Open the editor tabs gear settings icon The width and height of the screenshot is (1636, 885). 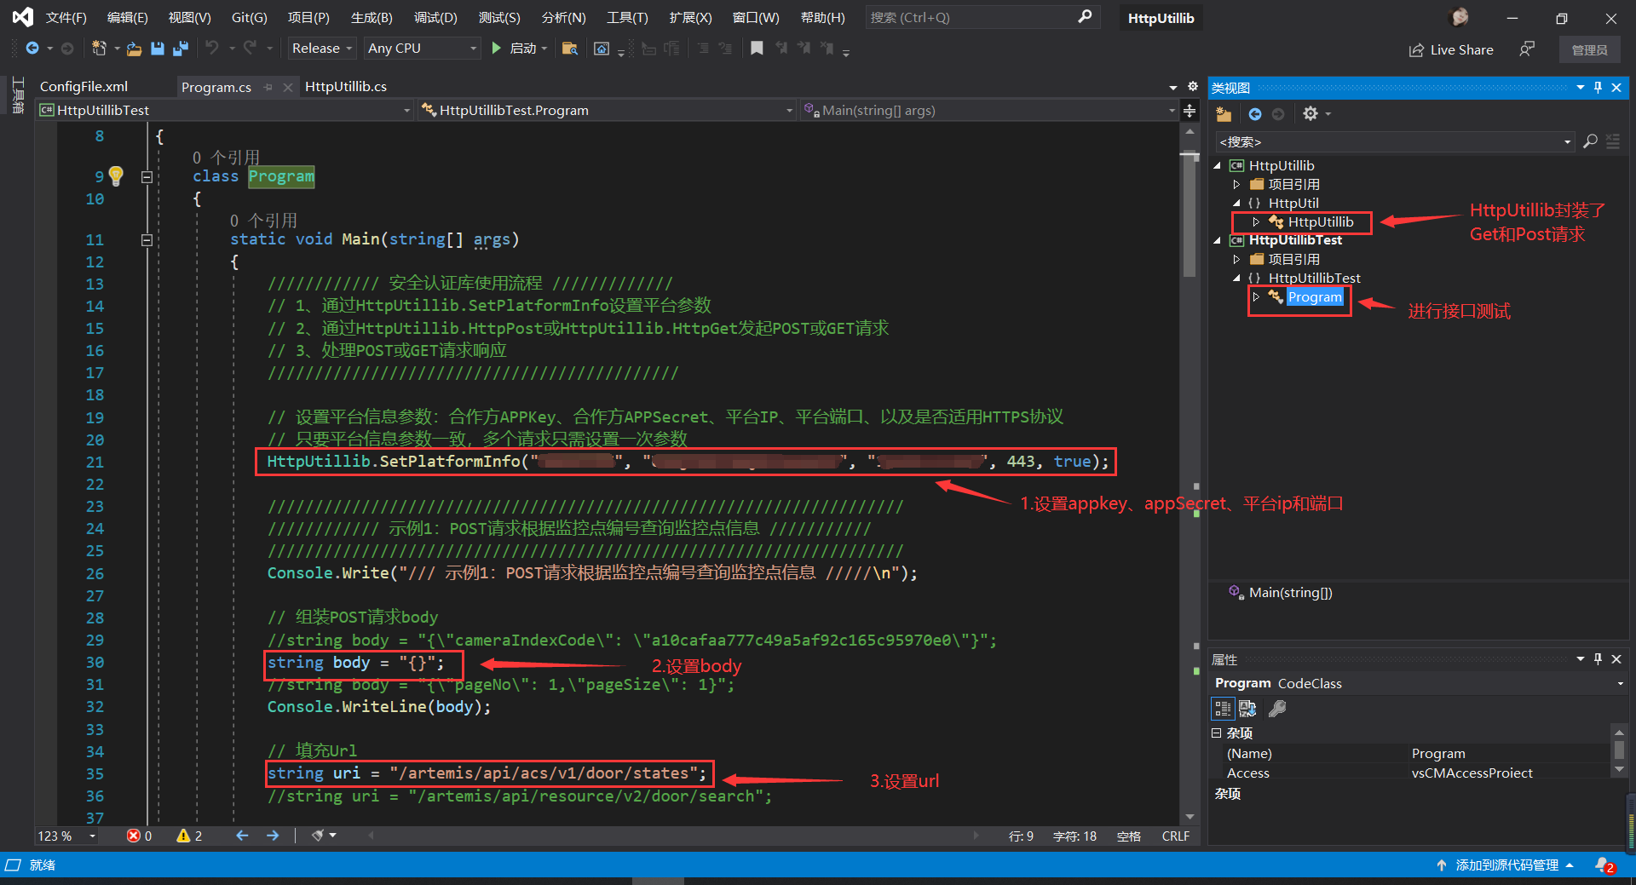[x=1193, y=86]
